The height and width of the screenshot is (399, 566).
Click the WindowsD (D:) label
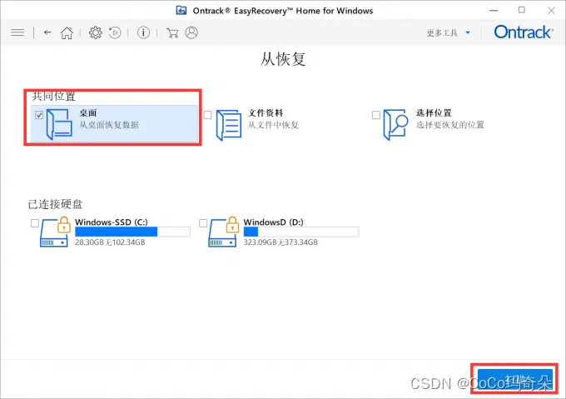coord(274,222)
